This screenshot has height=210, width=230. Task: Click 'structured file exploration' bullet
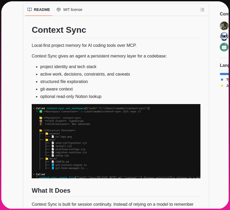64,81
